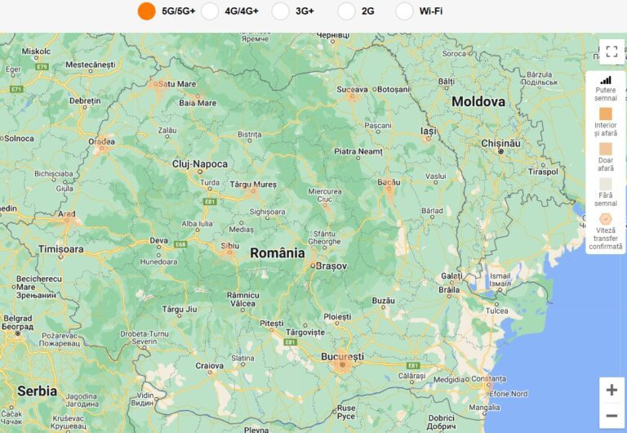The height and width of the screenshot is (433, 627).
Task: Select the 3G+ coverage radio button
Action: [x=280, y=11]
